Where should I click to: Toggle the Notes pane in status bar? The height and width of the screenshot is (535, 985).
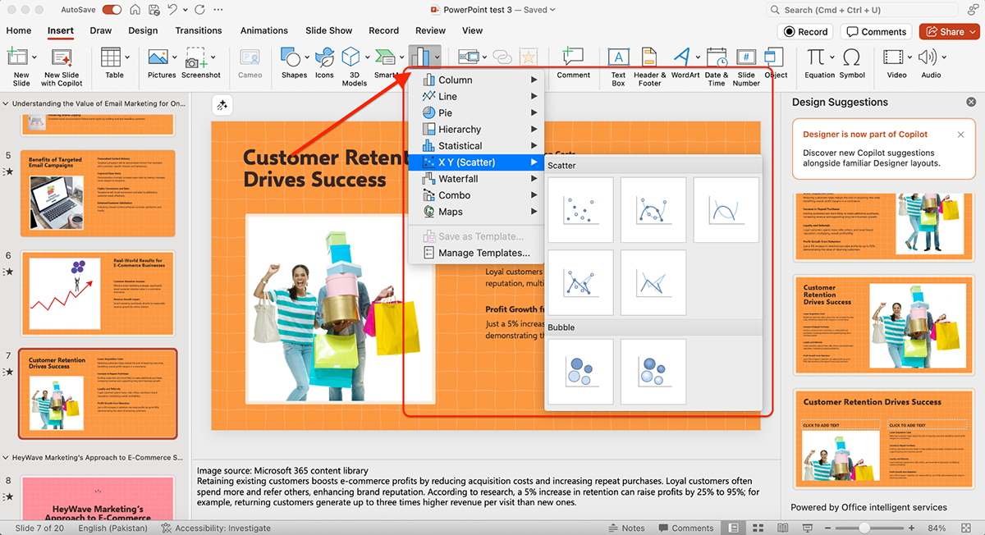click(x=625, y=528)
